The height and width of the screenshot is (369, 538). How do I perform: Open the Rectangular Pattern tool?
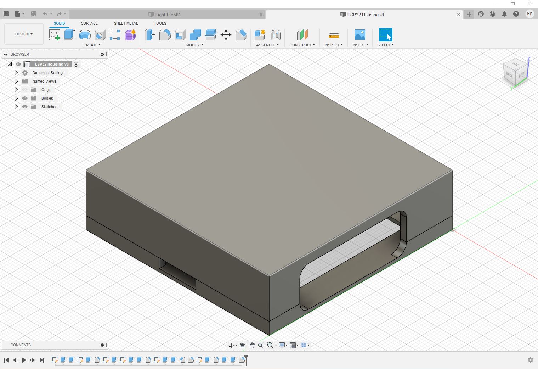click(x=115, y=35)
